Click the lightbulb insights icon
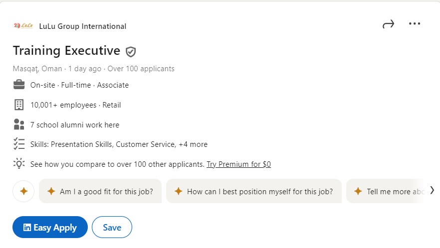The image size is (440, 248). (19, 164)
